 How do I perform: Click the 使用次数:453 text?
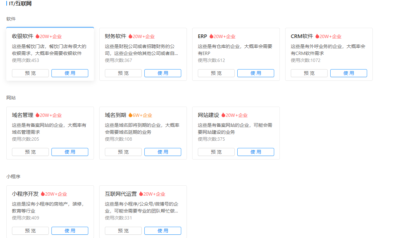tap(26, 60)
